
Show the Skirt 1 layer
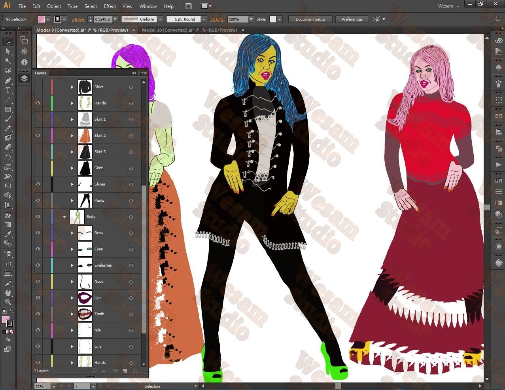tap(38, 119)
